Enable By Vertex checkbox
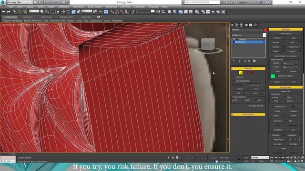The width and height of the screenshot is (305, 171). click(234, 77)
